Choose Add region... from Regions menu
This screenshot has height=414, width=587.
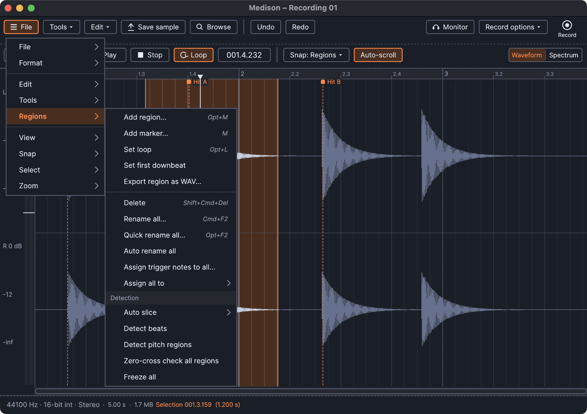click(171, 117)
